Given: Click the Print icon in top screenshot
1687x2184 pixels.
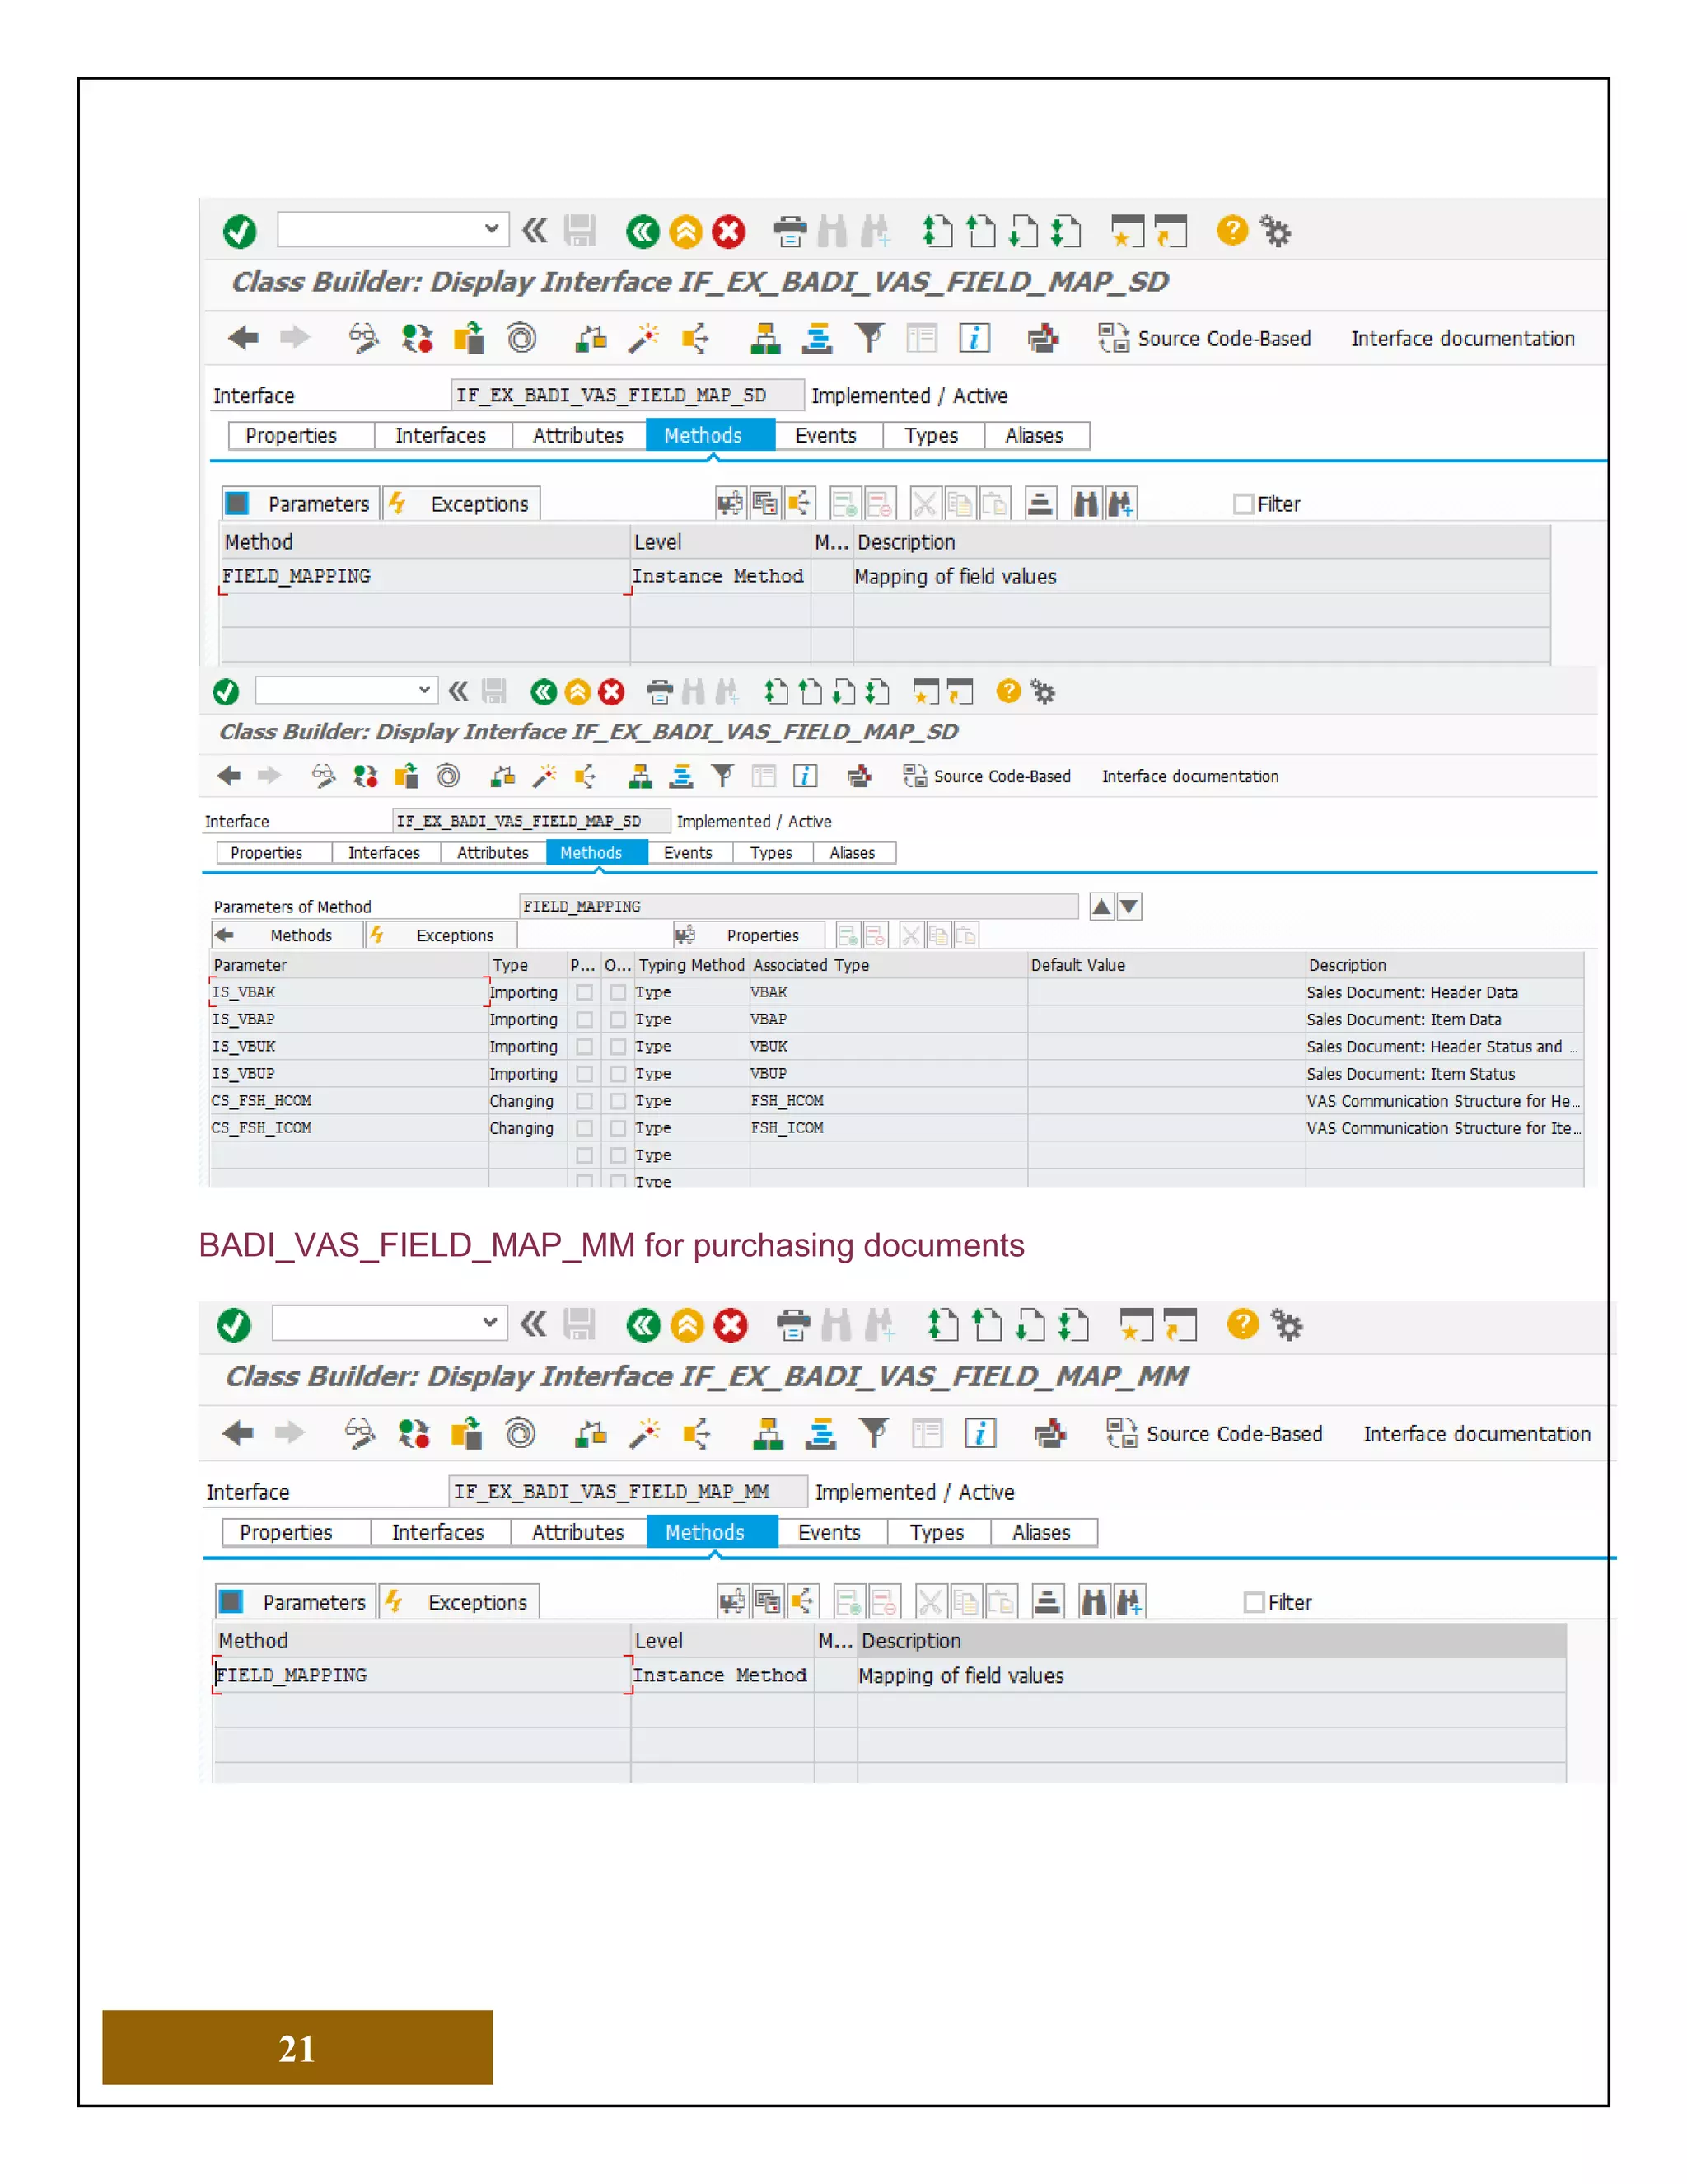Looking at the screenshot, I should coord(789,232).
